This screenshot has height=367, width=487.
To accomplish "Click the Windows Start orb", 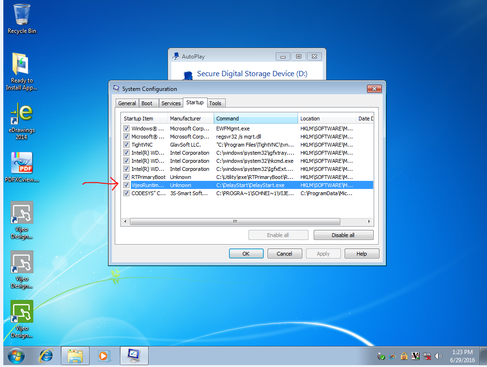I will tap(16, 356).
